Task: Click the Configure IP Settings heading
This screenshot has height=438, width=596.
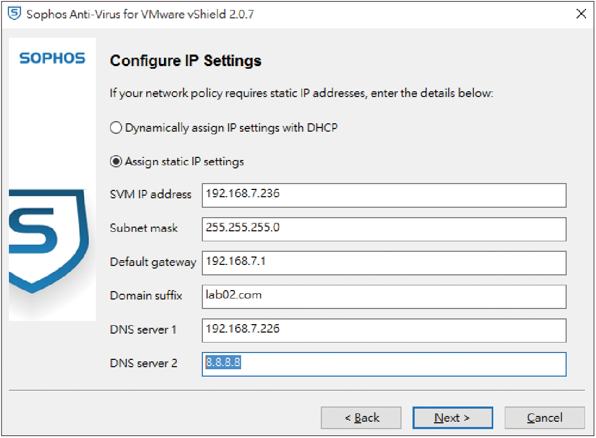Action: click(x=186, y=61)
